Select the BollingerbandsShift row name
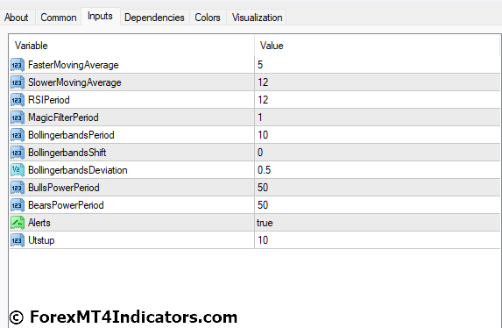Image resolution: width=502 pixels, height=328 pixels. coord(67,153)
